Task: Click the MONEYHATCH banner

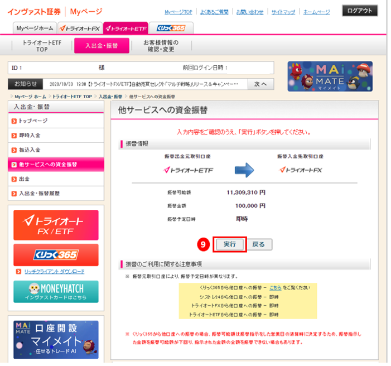Action: 56,292
